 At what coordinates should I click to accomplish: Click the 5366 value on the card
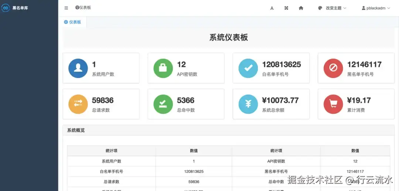[x=186, y=100]
